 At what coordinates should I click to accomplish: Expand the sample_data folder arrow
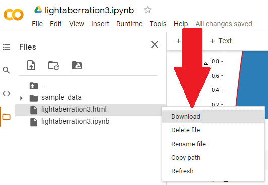(x=21, y=98)
